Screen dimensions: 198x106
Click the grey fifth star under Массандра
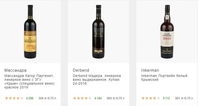tap(22, 98)
